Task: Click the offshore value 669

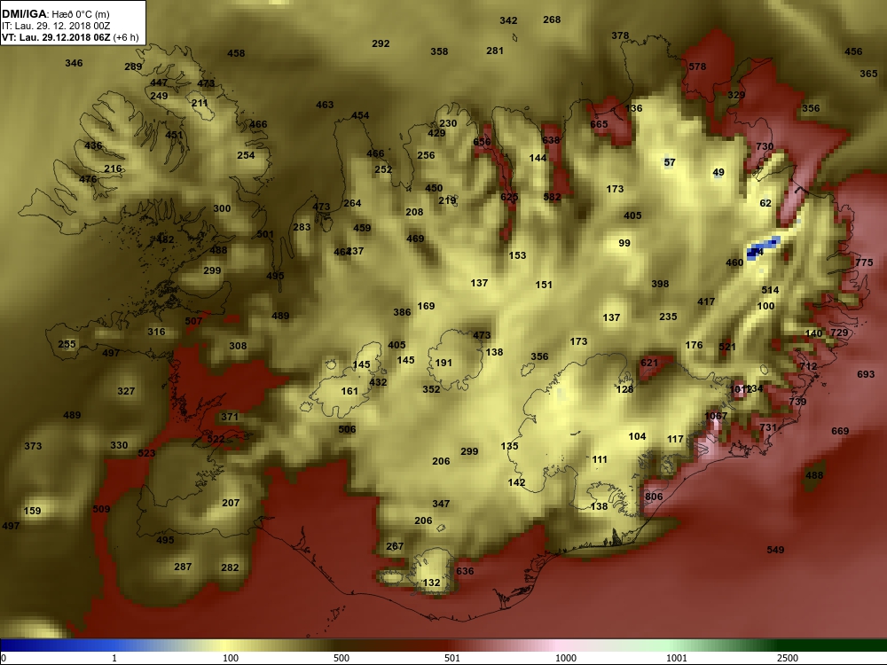Action: click(x=840, y=431)
